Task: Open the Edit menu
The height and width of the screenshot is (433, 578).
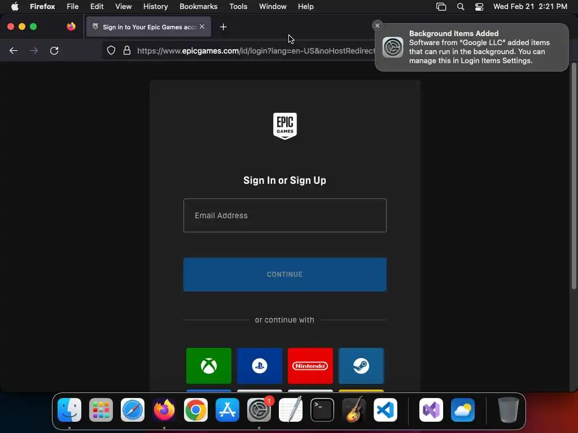Action: [97, 6]
